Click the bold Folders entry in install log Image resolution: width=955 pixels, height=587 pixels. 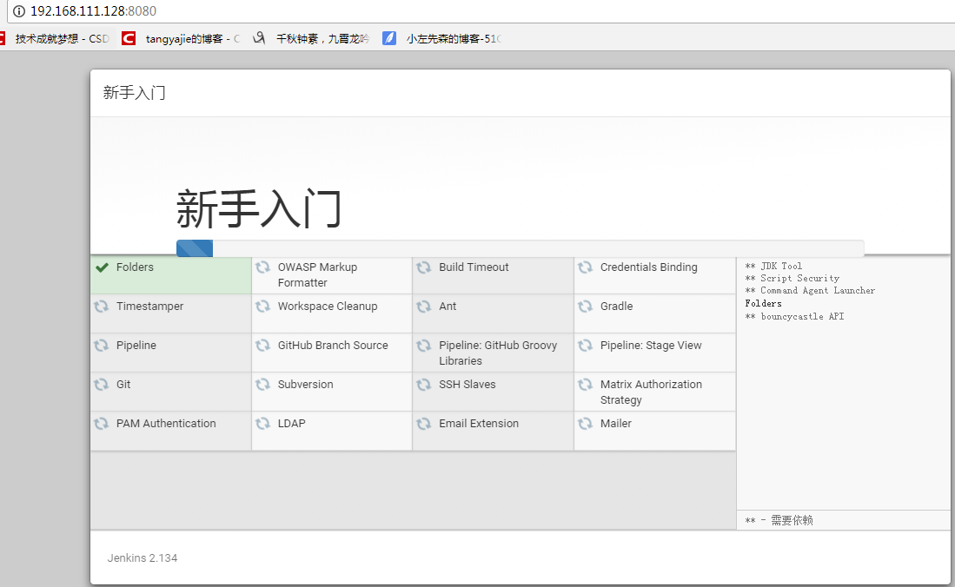pyautogui.click(x=763, y=304)
